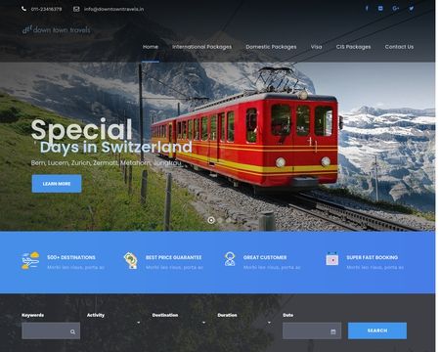440x352 pixels.
Task: Open Domestic Packages menu
Action: tap(271, 47)
